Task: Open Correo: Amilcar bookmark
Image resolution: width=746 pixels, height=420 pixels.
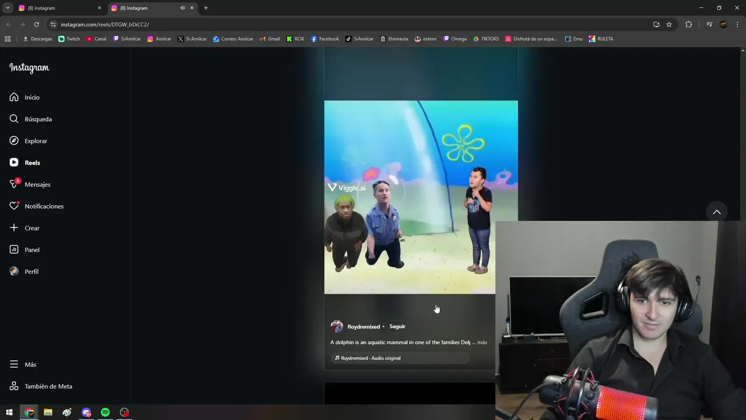Action: point(233,39)
